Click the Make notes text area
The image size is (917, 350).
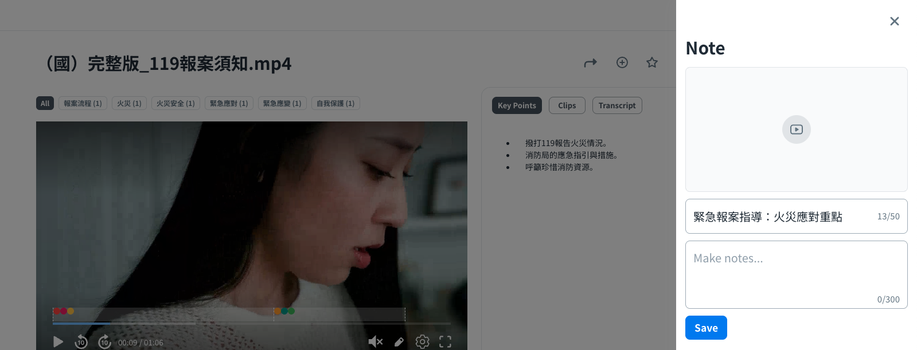(795, 274)
